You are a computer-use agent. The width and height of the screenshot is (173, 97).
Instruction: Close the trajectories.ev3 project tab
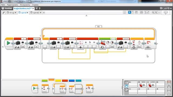click(33, 8)
